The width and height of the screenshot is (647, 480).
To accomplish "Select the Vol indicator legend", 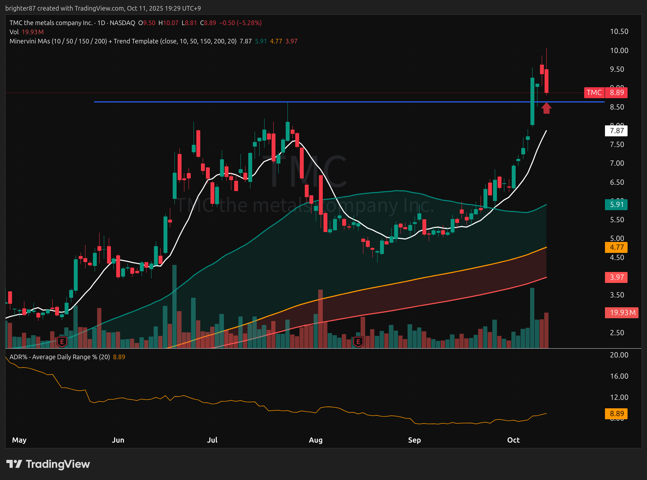I will (x=14, y=32).
